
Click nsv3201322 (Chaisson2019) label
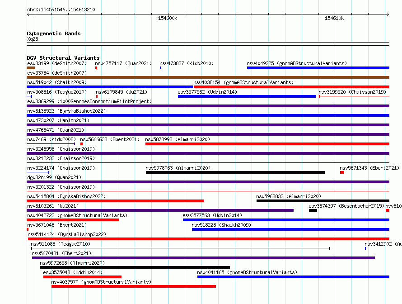click(61, 187)
